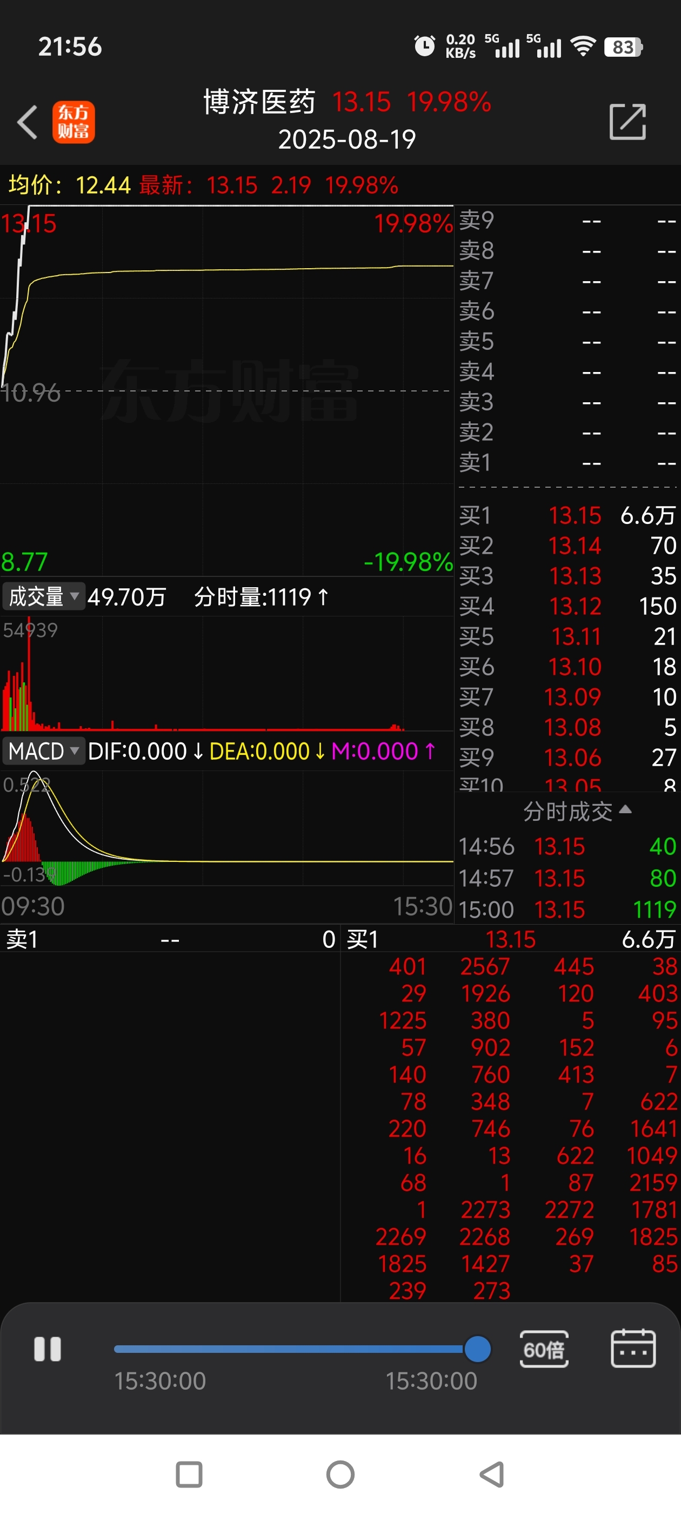Tap the Android recent apps button
Screen dimensions: 681x1514
point(189,1475)
